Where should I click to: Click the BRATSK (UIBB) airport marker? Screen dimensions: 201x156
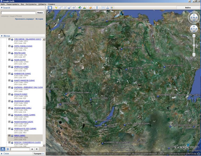pyautogui.click(x=91, y=99)
